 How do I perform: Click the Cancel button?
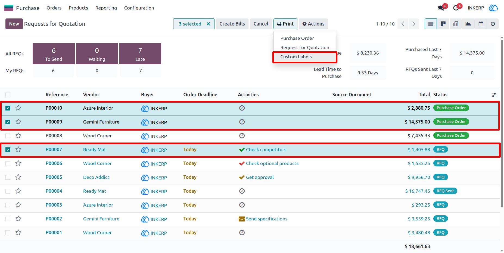click(261, 24)
